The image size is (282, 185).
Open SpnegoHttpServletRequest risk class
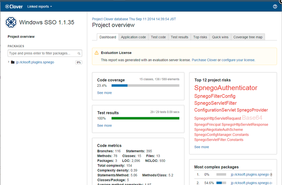pos(217,118)
